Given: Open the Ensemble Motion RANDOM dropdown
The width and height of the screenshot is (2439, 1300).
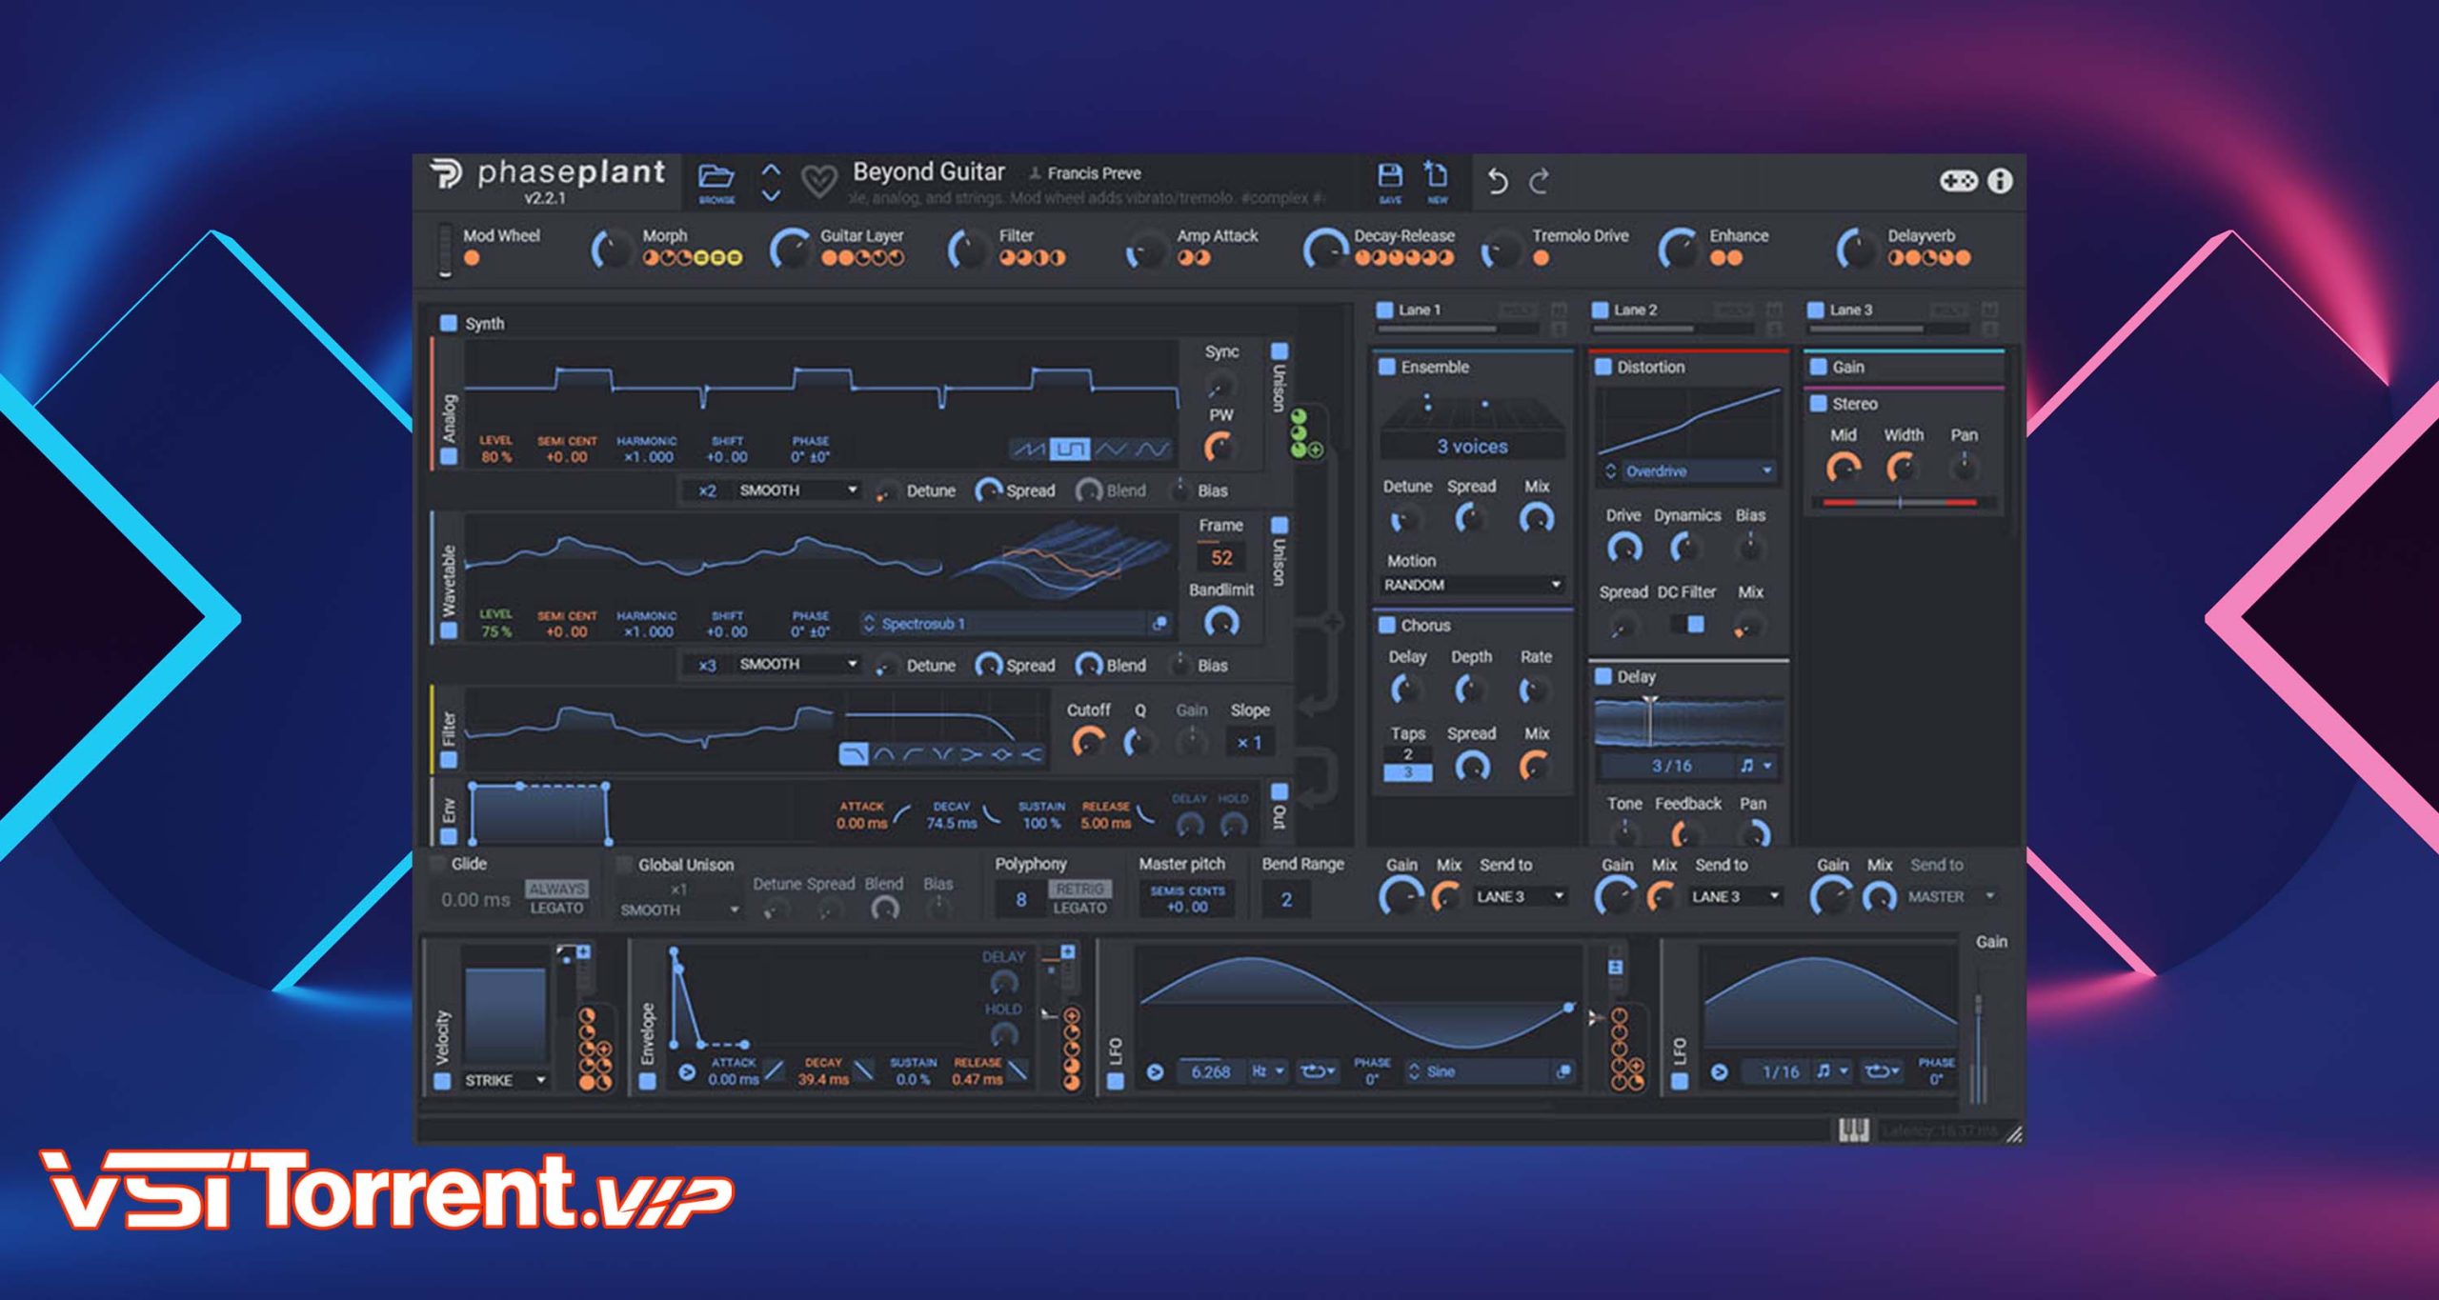Looking at the screenshot, I should 1472,585.
